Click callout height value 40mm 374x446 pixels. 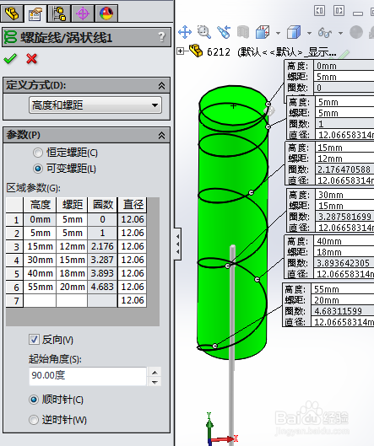(x=344, y=241)
